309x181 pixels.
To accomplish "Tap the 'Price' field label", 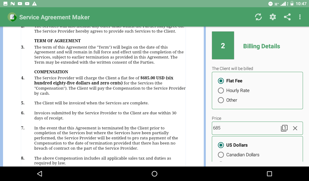I will point(216,118).
